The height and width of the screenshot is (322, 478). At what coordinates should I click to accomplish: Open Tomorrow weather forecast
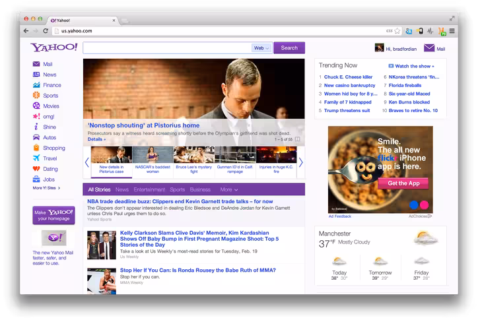point(380,269)
